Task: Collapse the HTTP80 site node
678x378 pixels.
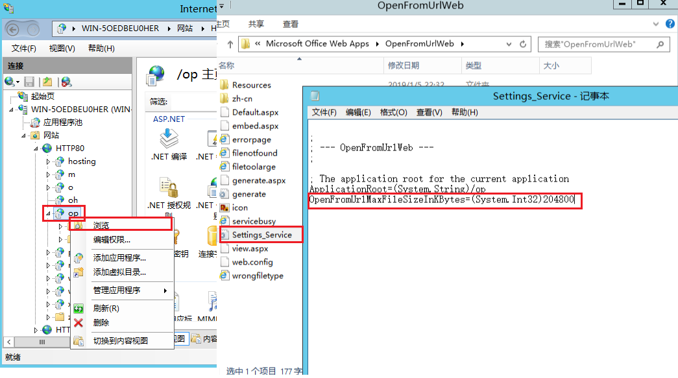Action: tap(36, 148)
